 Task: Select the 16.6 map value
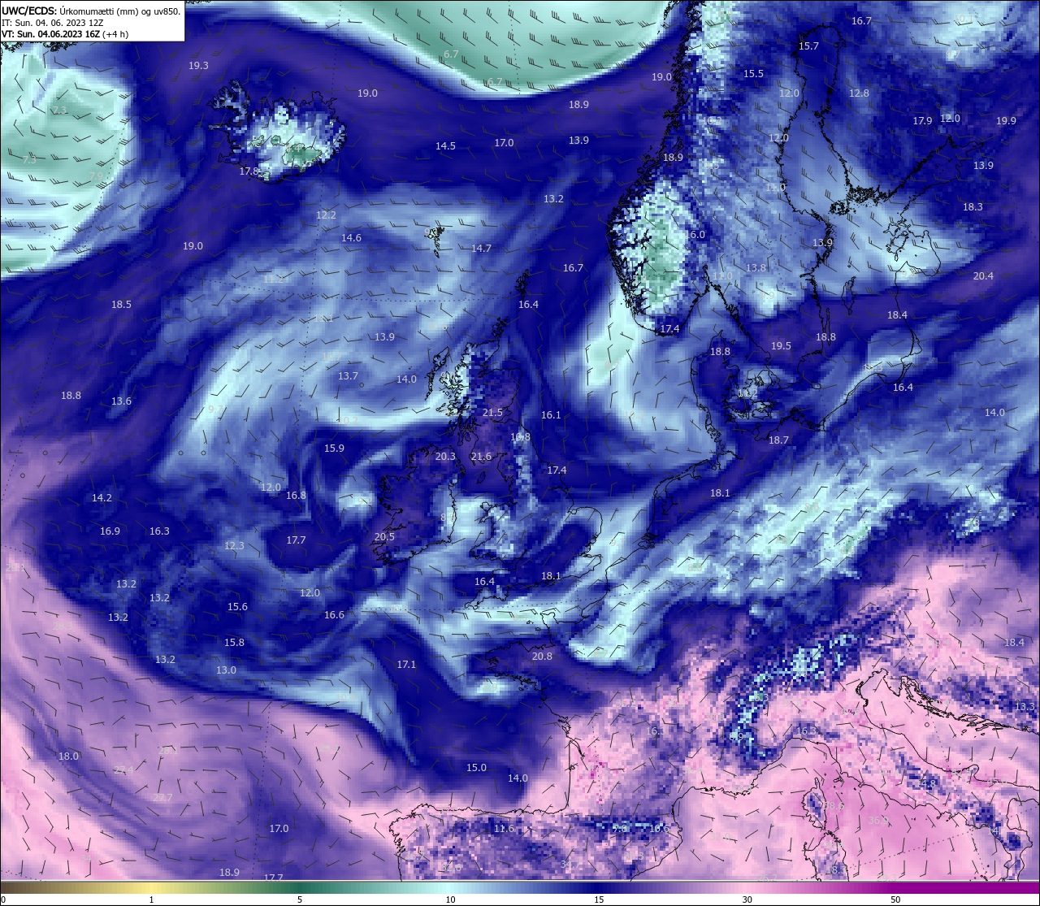point(334,615)
